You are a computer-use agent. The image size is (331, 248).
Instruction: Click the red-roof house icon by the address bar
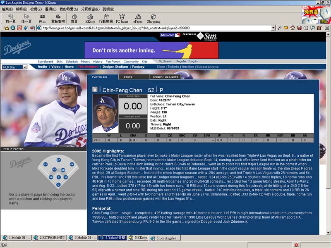[293, 28]
